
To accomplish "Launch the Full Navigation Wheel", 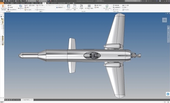I will tap(107, 7).
